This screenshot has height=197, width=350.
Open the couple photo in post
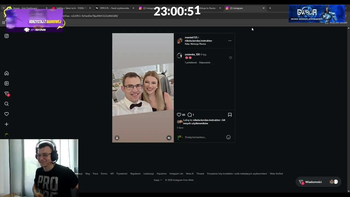[x=143, y=88]
